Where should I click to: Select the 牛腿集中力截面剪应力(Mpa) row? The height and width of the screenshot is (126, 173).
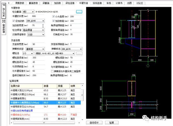click(45, 102)
